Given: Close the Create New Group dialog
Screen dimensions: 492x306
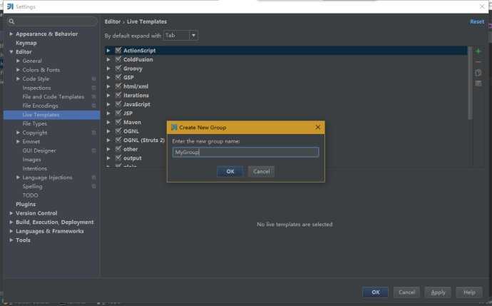Looking at the screenshot, I should click(x=318, y=127).
